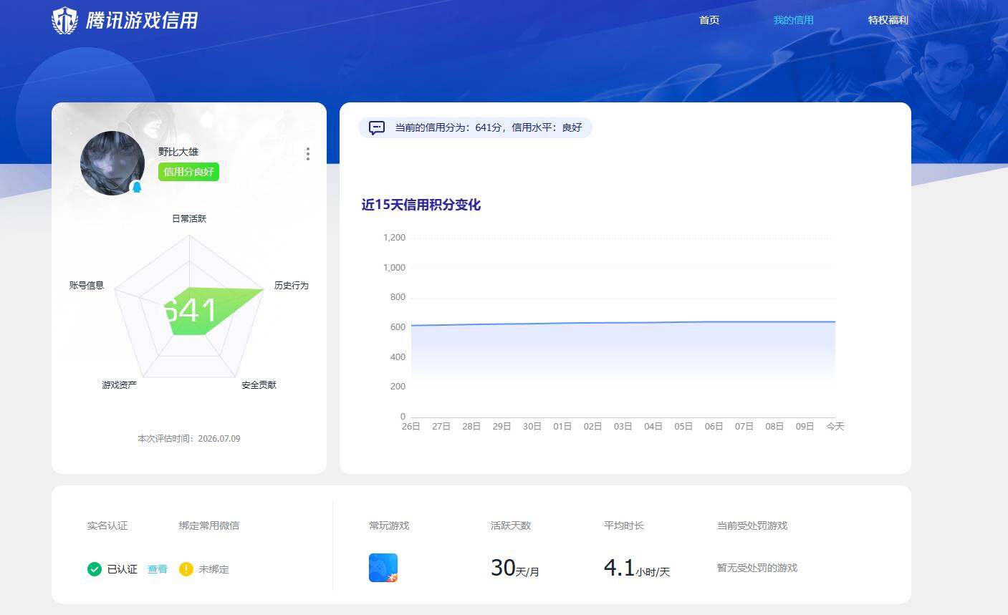Image resolution: width=1008 pixels, height=615 pixels.
Task: Click the 绑定常用微信 label
Action: coord(209,526)
